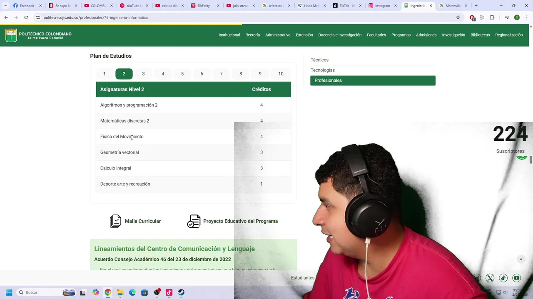Select level 3 of the study plan
The width and height of the screenshot is (533, 299).
[143, 74]
